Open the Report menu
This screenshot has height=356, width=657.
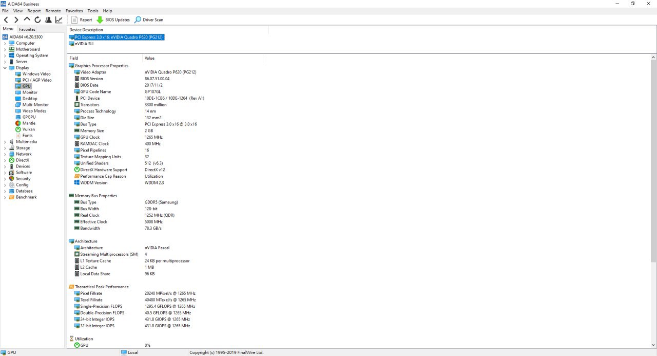point(34,11)
